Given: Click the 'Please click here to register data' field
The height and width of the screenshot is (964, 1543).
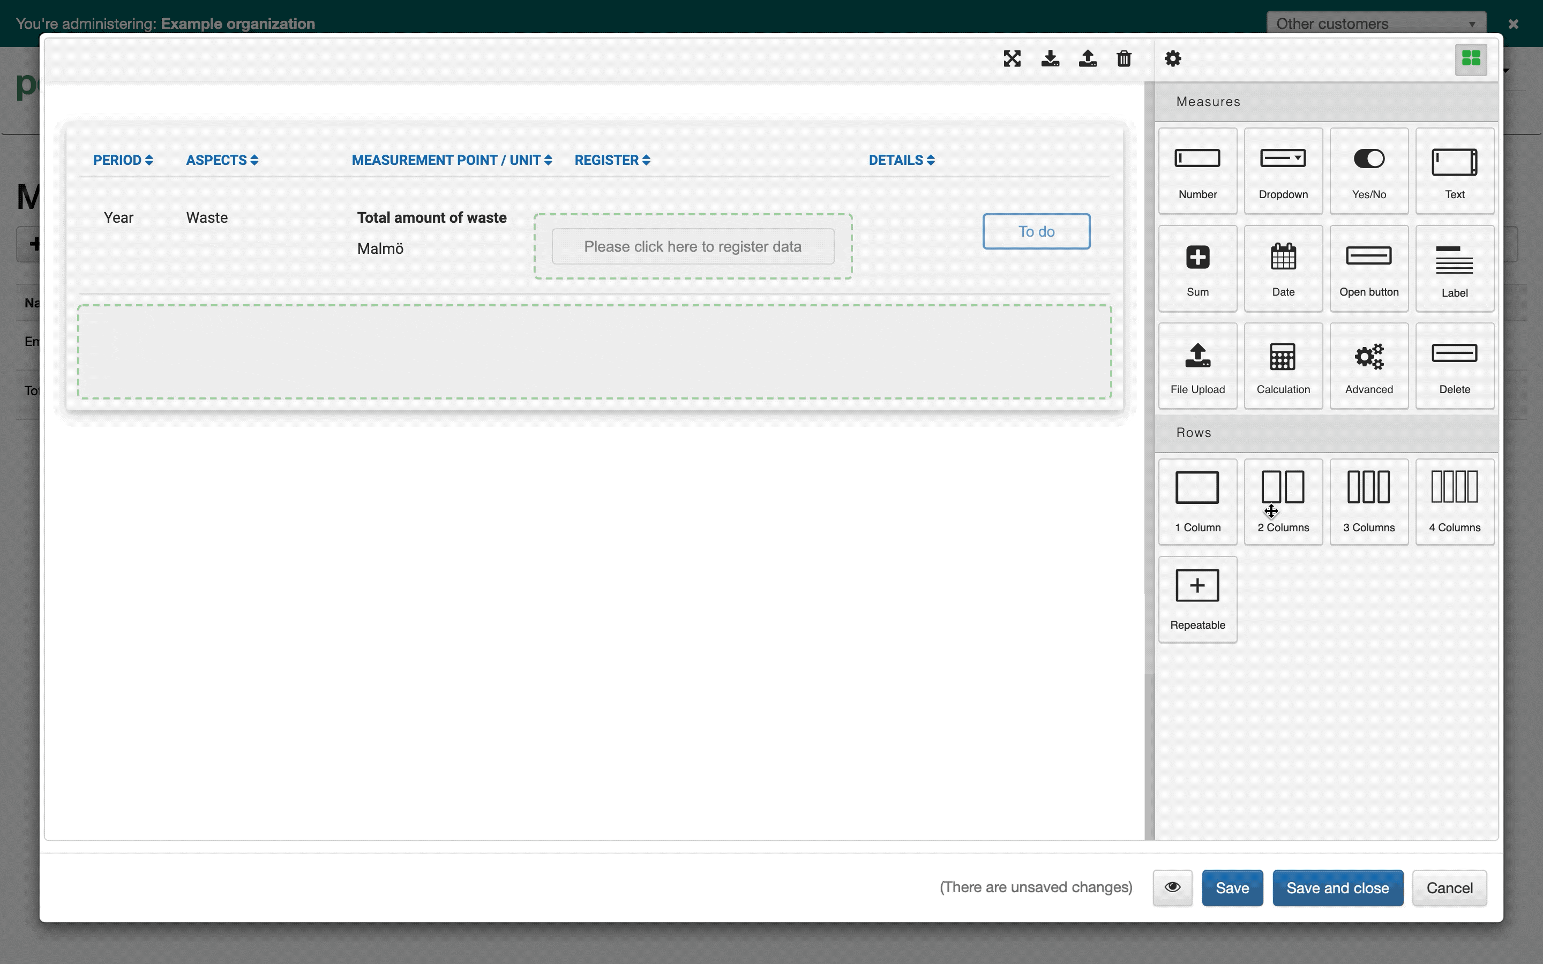Looking at the screenshot, I should [x=692, y=247].
